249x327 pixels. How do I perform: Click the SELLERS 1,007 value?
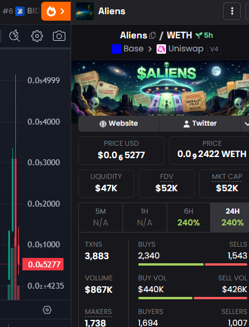[238, 323]
